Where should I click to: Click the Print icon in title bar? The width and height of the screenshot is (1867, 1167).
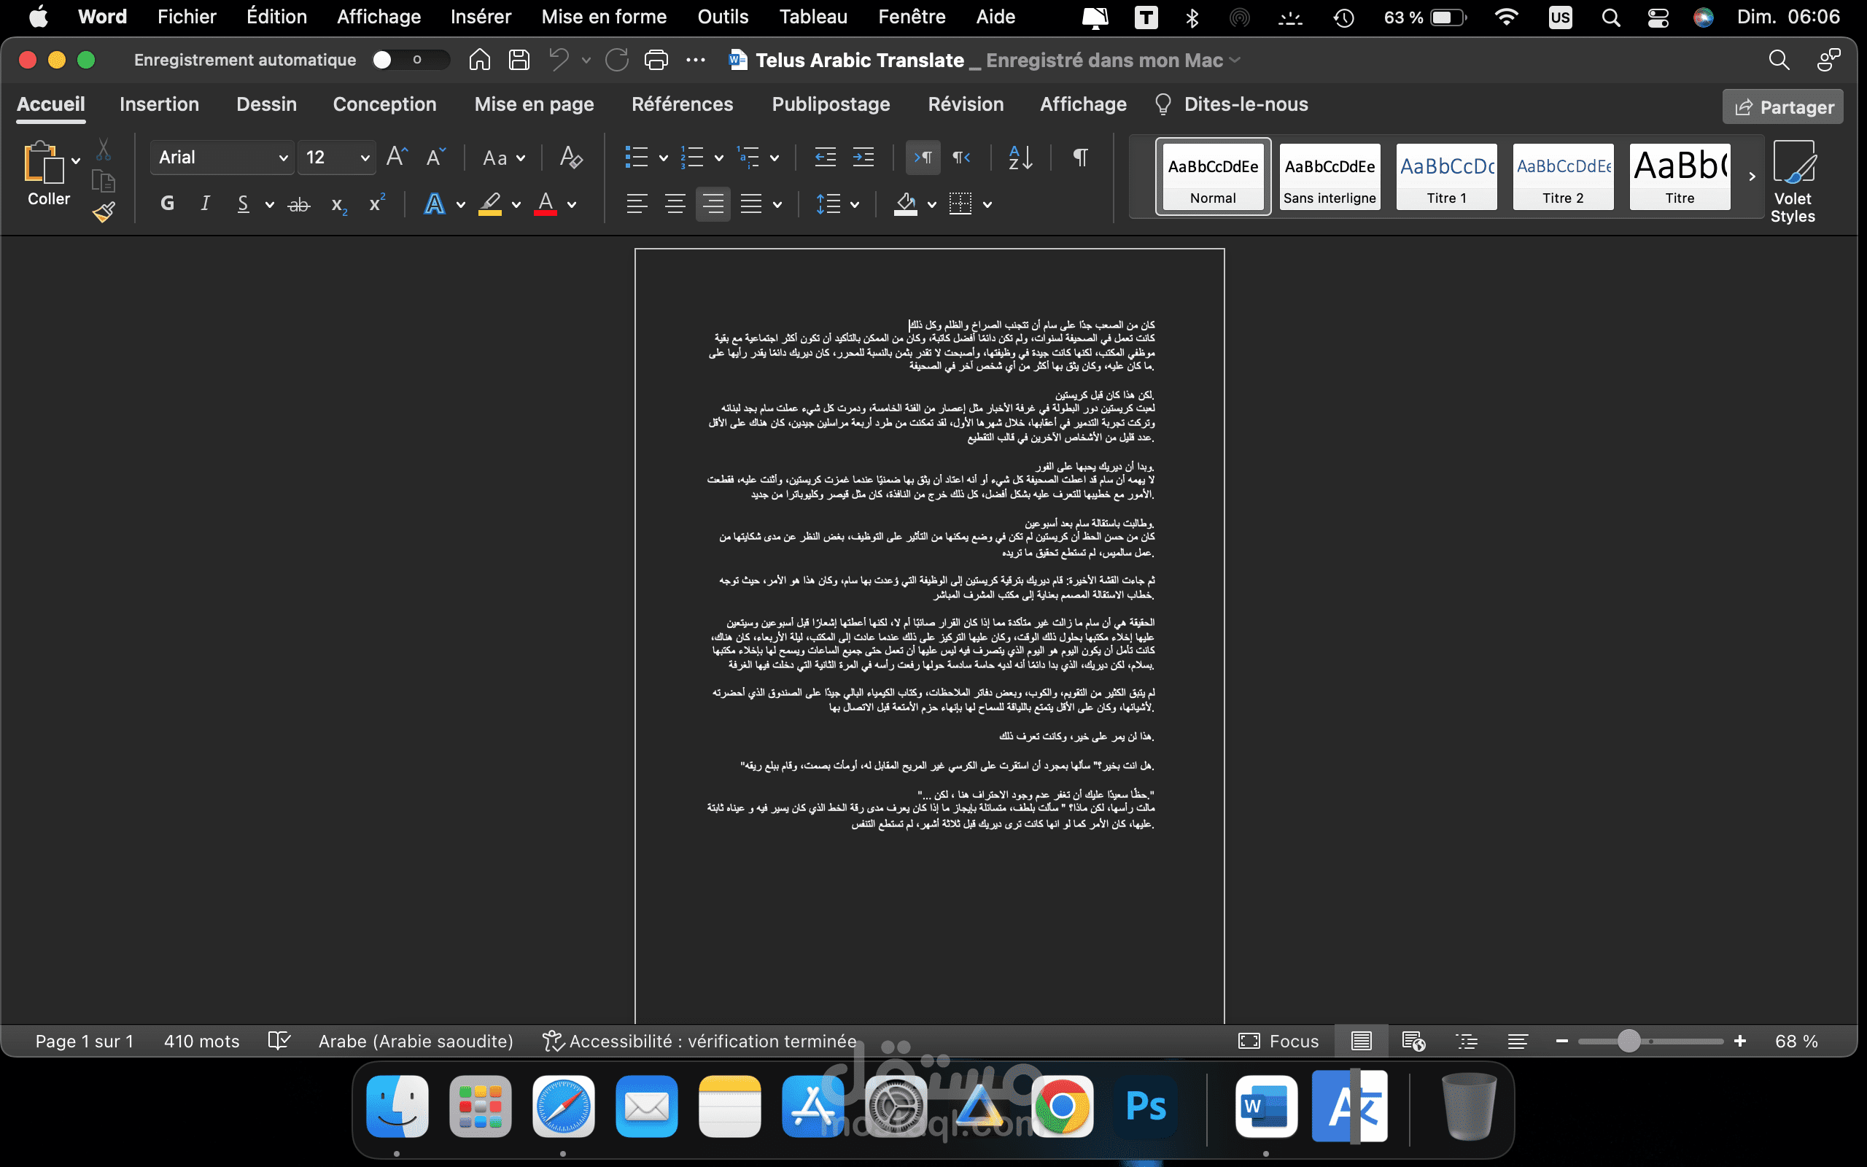[656, 61]
